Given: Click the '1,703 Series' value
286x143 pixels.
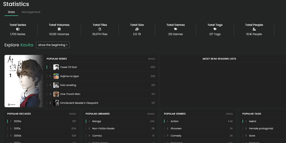Looking at the screenshot, I should point(18,34).
